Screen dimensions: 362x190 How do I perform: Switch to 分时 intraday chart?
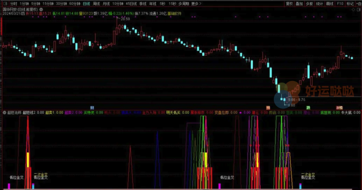14,4
